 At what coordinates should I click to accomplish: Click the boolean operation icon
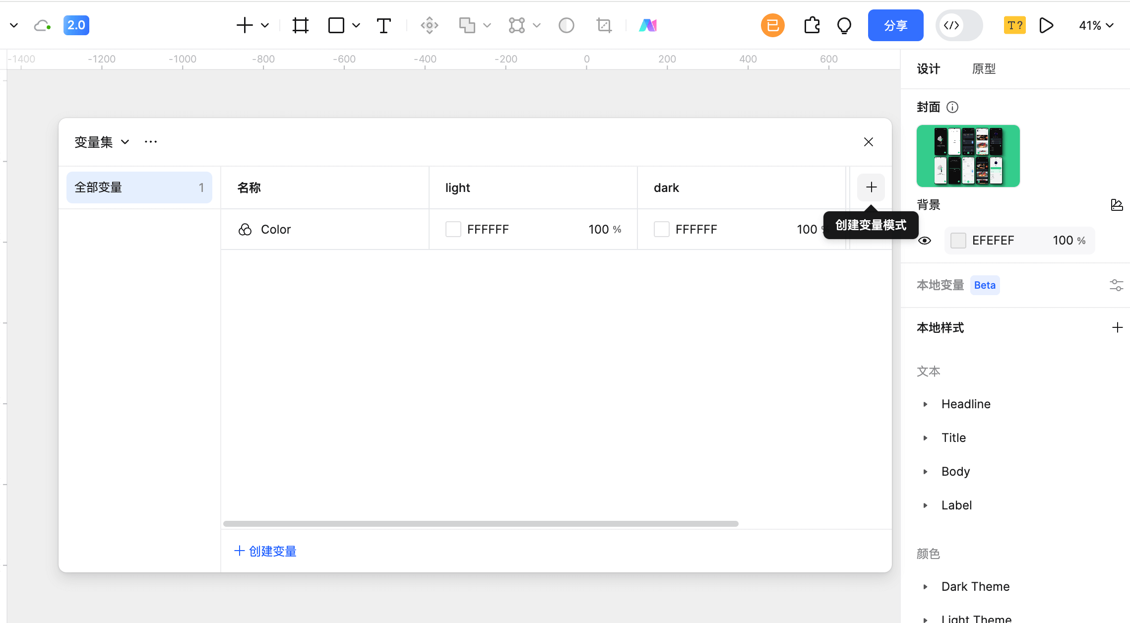pyautogui.click(x=467, y=25)
